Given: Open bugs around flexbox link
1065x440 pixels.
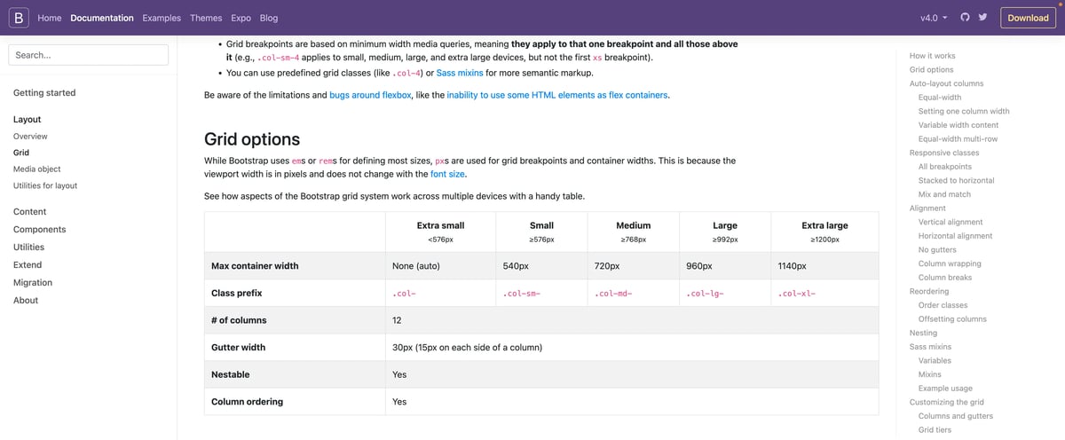Looking at the screenshot, I should click(370, 94).
